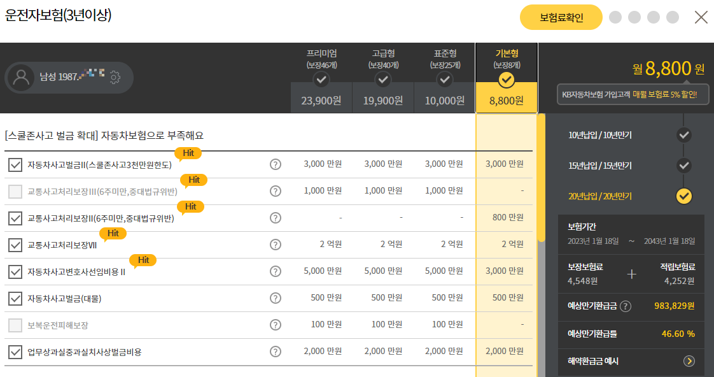Image resolution: width=714 pixels, height=377 pixels.
Task: Open help for 예상만기환급금
Action: point(626,306)
